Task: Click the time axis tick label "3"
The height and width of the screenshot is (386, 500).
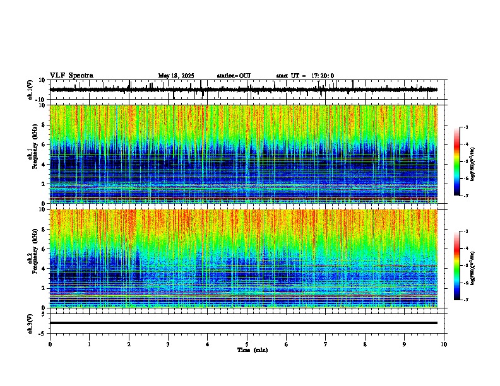Action: (x=168, y=344)
